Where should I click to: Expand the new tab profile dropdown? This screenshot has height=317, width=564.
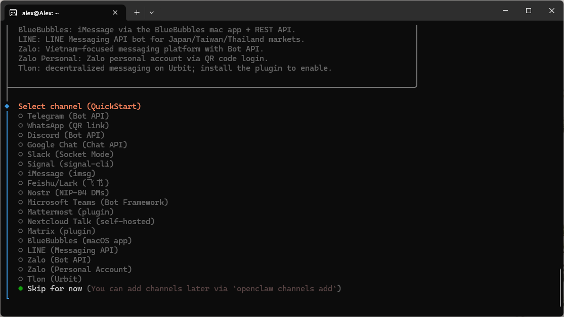(152, 12)
